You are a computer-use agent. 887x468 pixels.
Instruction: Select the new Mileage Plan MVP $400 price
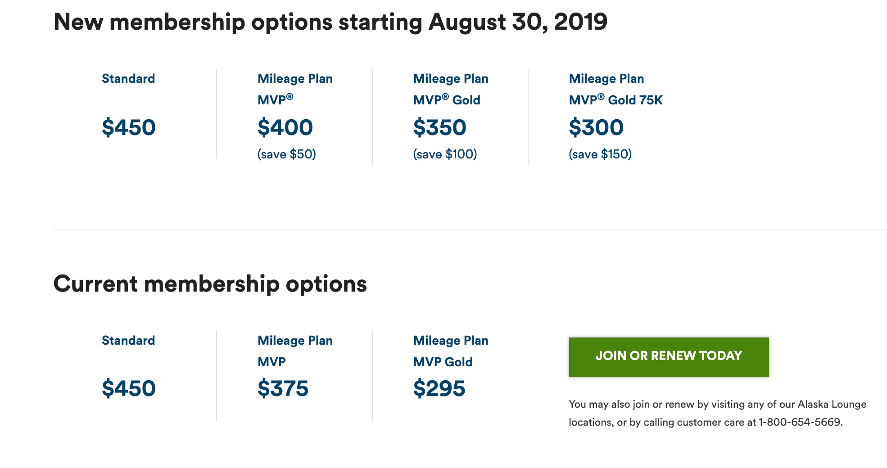pyautogui.click(x=285, y=127)
